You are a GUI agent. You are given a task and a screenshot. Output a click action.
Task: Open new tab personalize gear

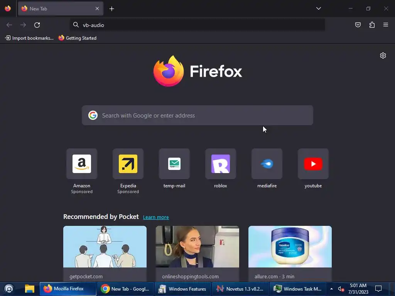[383, 55]
